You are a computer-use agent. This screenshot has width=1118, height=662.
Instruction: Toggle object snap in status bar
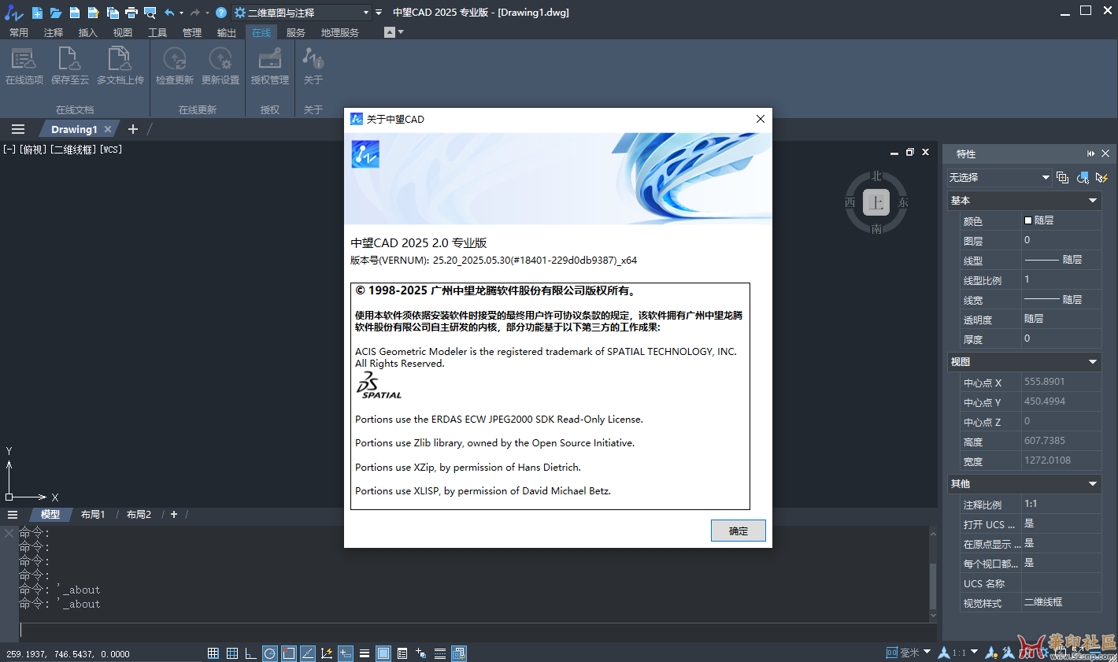289,653
